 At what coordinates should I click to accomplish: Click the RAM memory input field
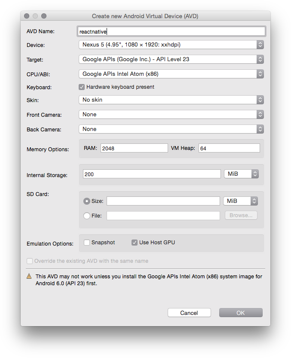pos(134,148)
